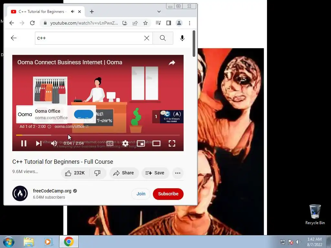This screenshot has height=248, width=331.
Task: Click the share arrow on the ad video
Action: click(x=172, y=63)
